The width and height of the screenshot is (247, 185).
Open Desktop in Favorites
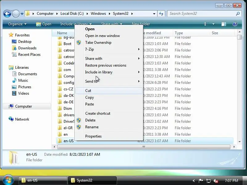click(x=25, y=42)
